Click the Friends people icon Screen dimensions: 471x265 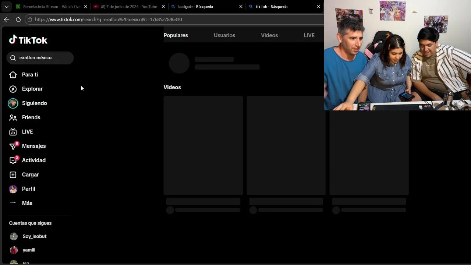tap(13, 118)
